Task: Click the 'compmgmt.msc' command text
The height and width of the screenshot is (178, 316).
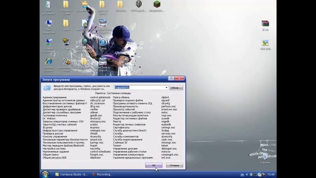Action: (170, 155)
